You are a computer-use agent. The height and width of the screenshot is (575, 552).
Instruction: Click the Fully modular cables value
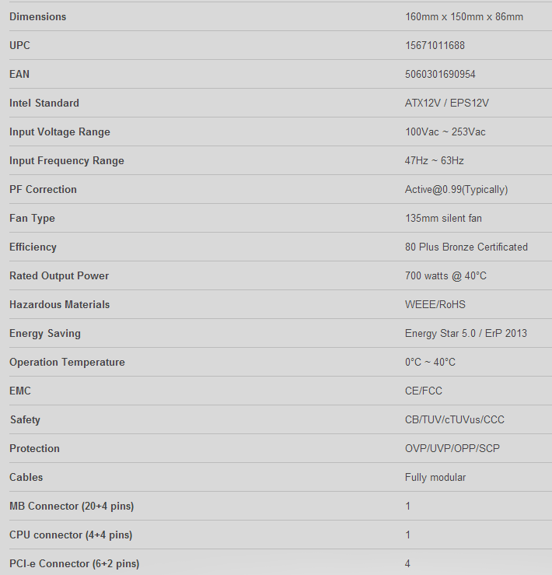(x=435, y=477)
